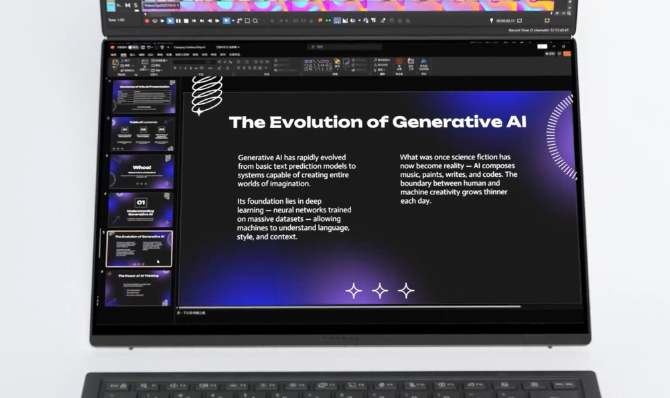Click the Font Color button
This screenshot has width=670, height=398.
pyautogui.click(x=228, y=68)
